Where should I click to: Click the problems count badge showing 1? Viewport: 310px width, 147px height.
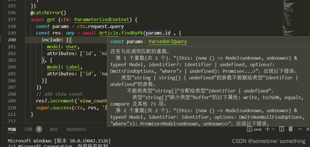[x=39, y=129]
